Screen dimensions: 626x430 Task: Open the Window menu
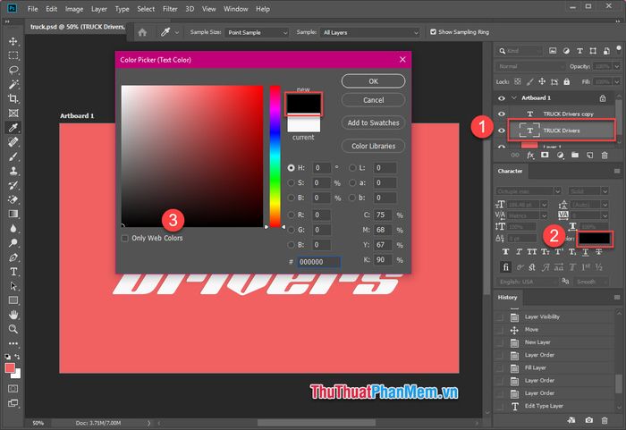tap(236, 9)
